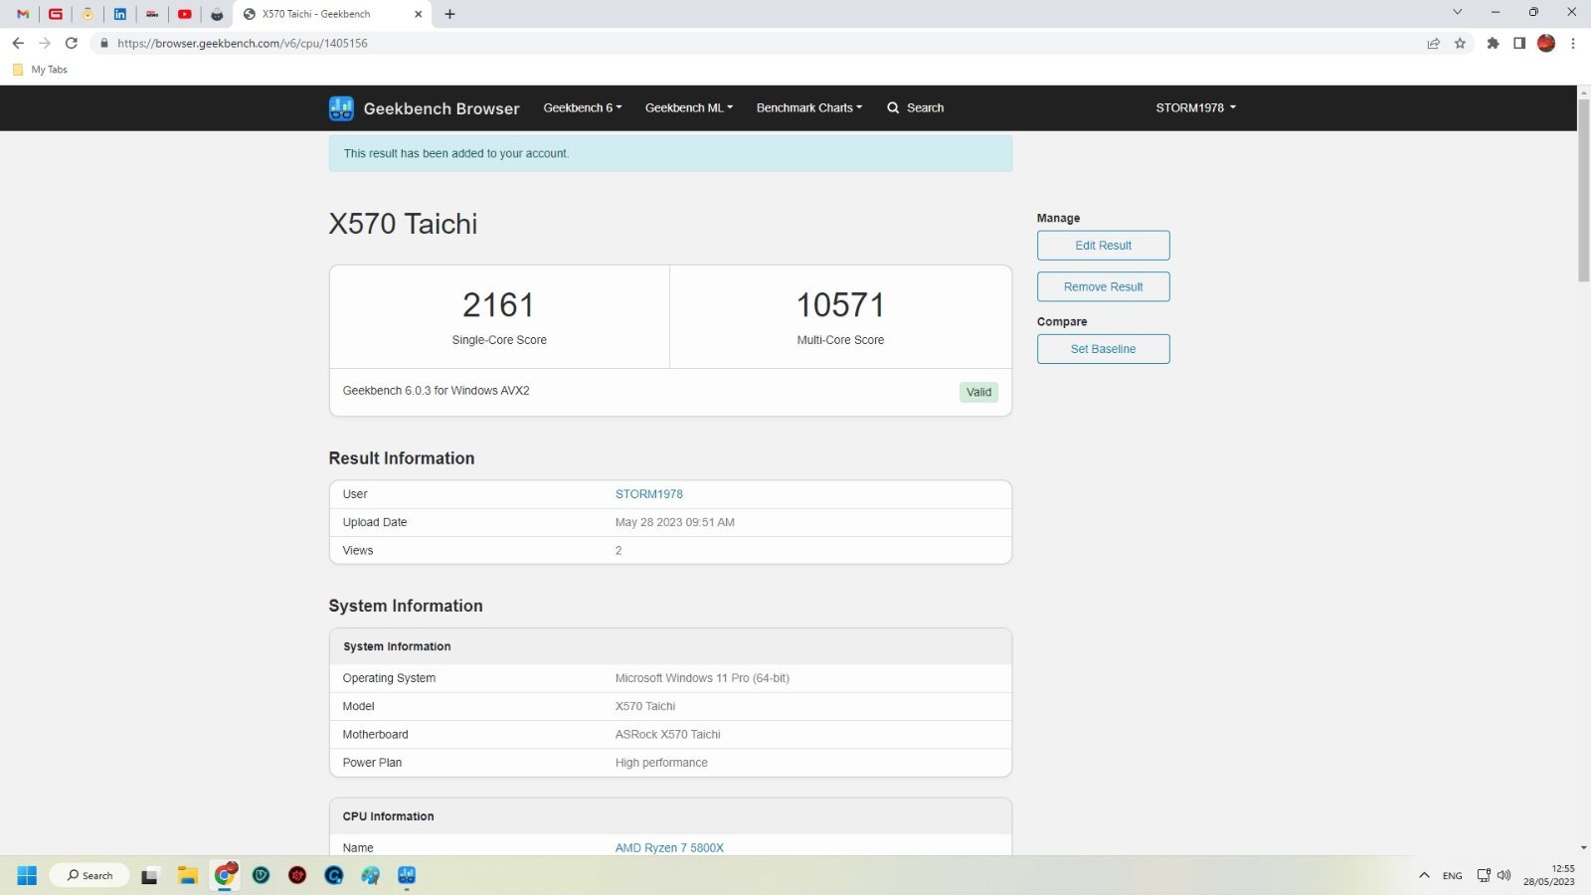Expand the tab search chevron
This screenshot has height=895, width=1591.
coord(1458,13)
